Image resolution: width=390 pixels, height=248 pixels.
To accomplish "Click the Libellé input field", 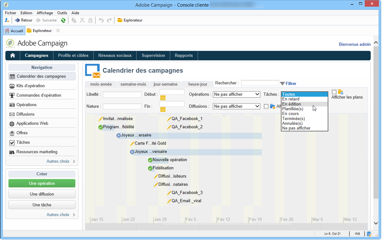I will tap(122, 94).
